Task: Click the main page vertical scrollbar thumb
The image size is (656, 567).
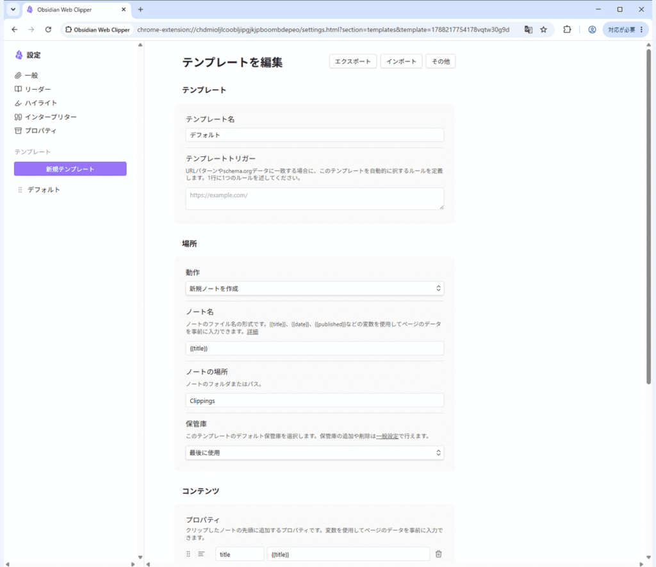Action: coord(648,215)
